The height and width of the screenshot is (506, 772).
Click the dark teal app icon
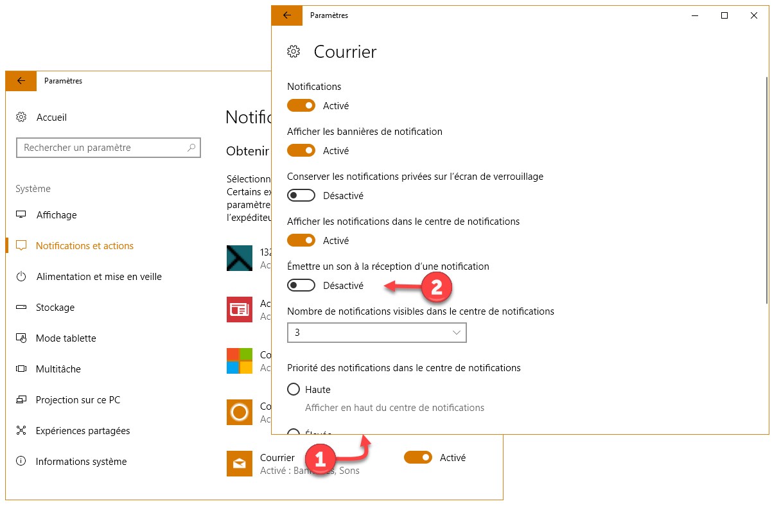pos(240,258)
